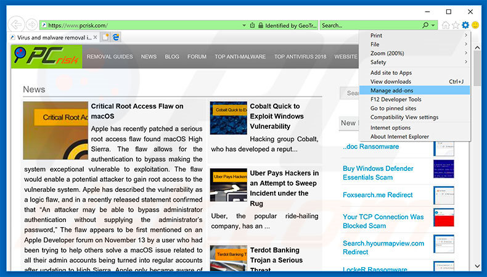Click the Windows Defender Scam thumbnail
This screenshot has height=277, width=487.
coord(444,169)
